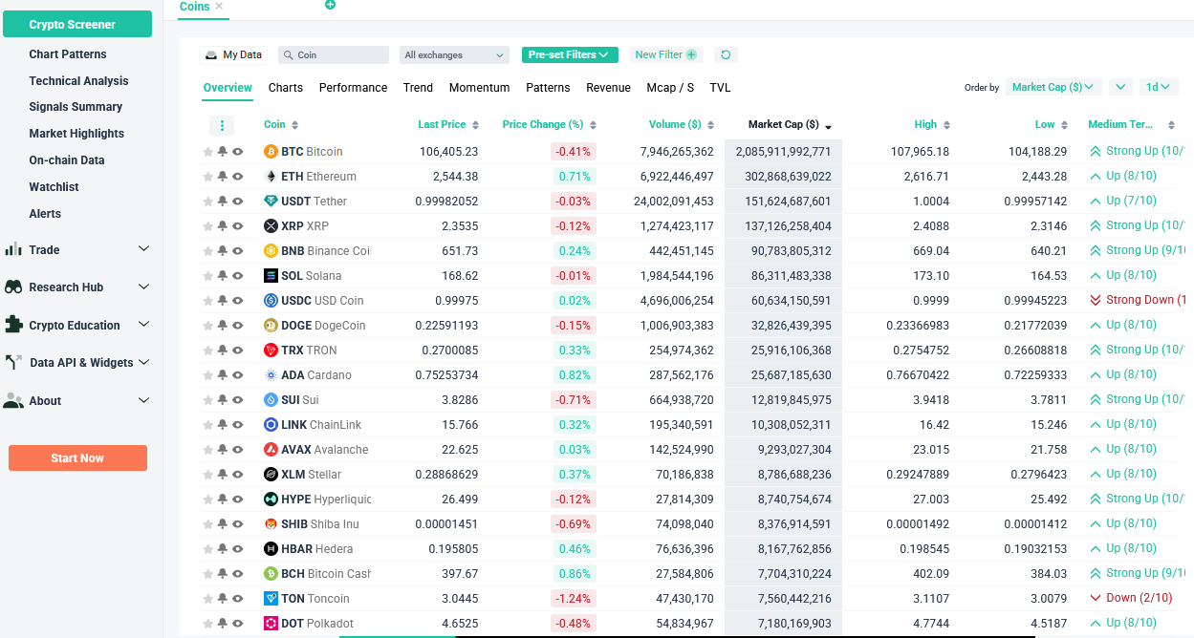1194x638 pixels.
Task: Add a new tab with plus icon
Action: click(330, 5)
